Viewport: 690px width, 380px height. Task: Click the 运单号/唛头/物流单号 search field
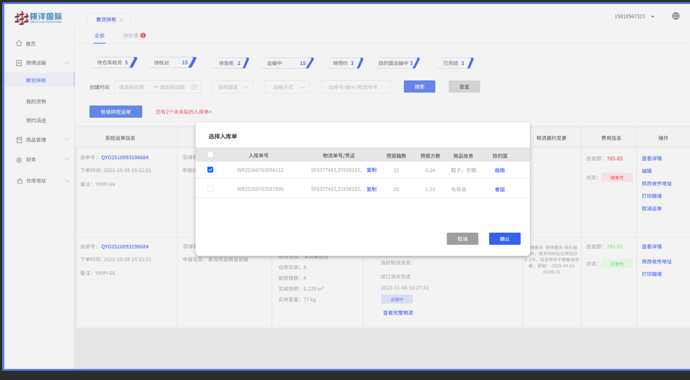point(356,87)
